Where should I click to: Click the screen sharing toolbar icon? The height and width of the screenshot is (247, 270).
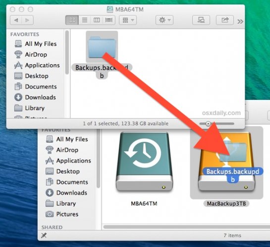[x=201, y=20]
